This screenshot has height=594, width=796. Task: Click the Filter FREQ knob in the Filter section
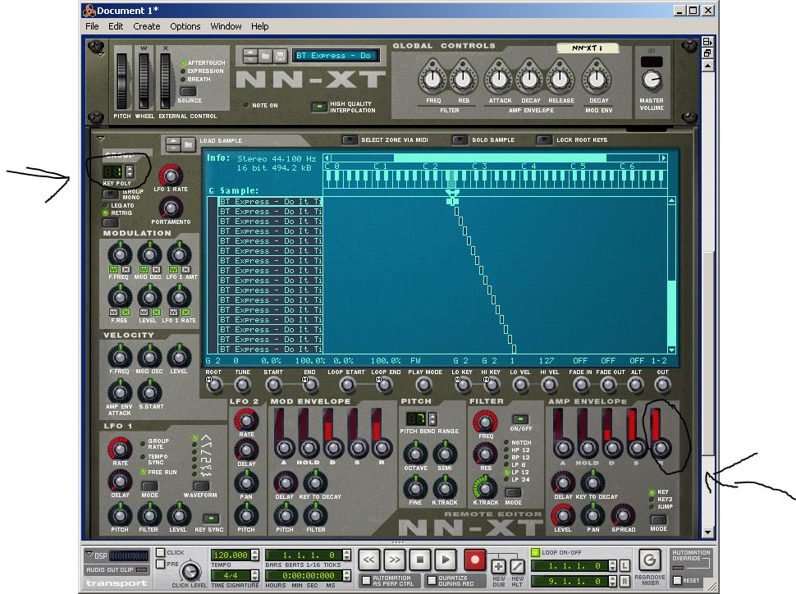(x=485, y=422)
